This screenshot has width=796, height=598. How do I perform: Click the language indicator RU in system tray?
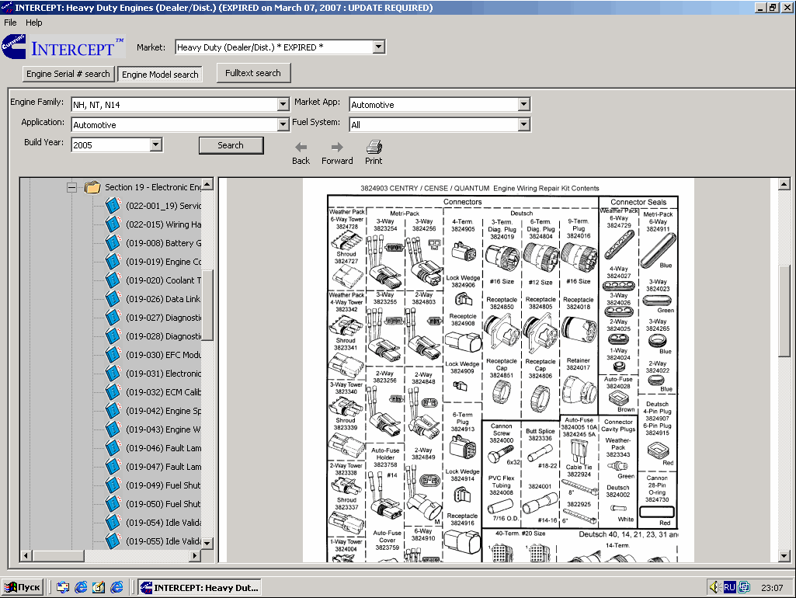tap(729, 587)
